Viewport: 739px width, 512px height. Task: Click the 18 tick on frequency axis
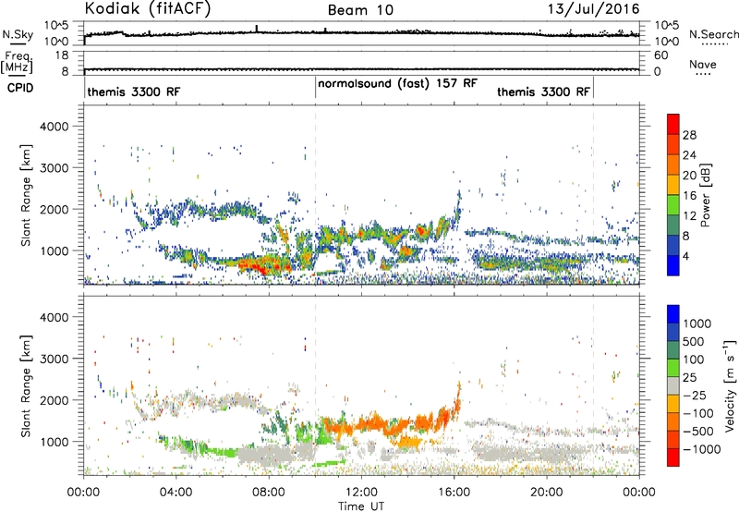62,55
